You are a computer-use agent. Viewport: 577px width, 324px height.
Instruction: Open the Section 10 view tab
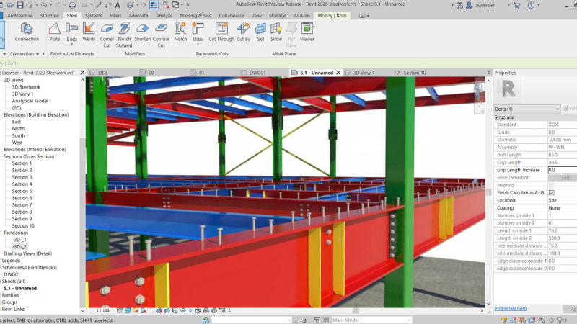click(x=414, y=73)
